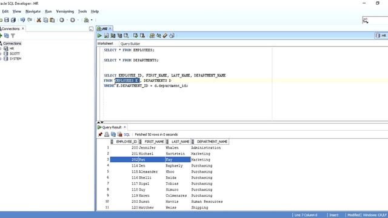Viewport: 388px width, 218px height.
Task: Open the Forward button history dropdown arrow
Action: (78, 20)
